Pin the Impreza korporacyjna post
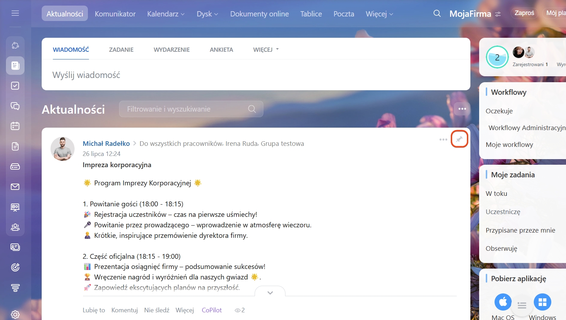The image size is (566, 320). (459, 139)
